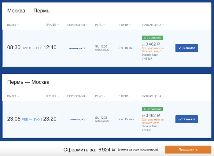Click the Aeroflot logo for flight SU 1200

[77, 48]
